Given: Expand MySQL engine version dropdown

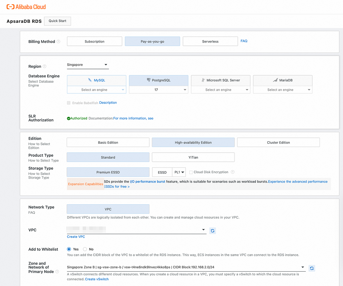Looking at the screenshot, I should (x=96, y=90).
